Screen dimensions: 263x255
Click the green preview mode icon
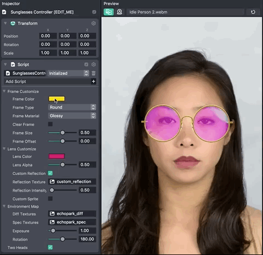[108, 12]
